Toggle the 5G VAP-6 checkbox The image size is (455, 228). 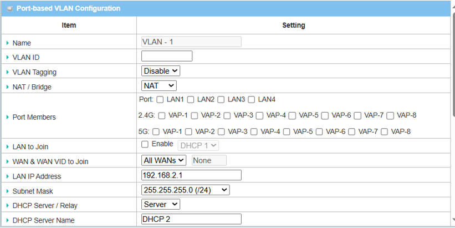[x=319, y=132]
